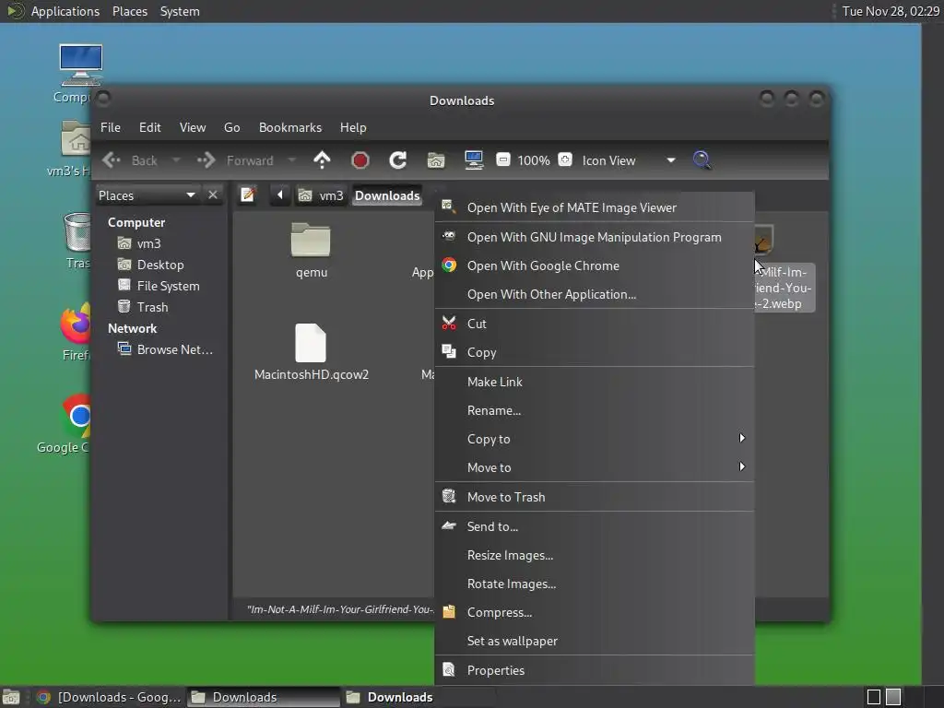The height and width of the screenshot is (708, 944).
Task: Click the Computer toolbar icon
Action: click(474, 160)
